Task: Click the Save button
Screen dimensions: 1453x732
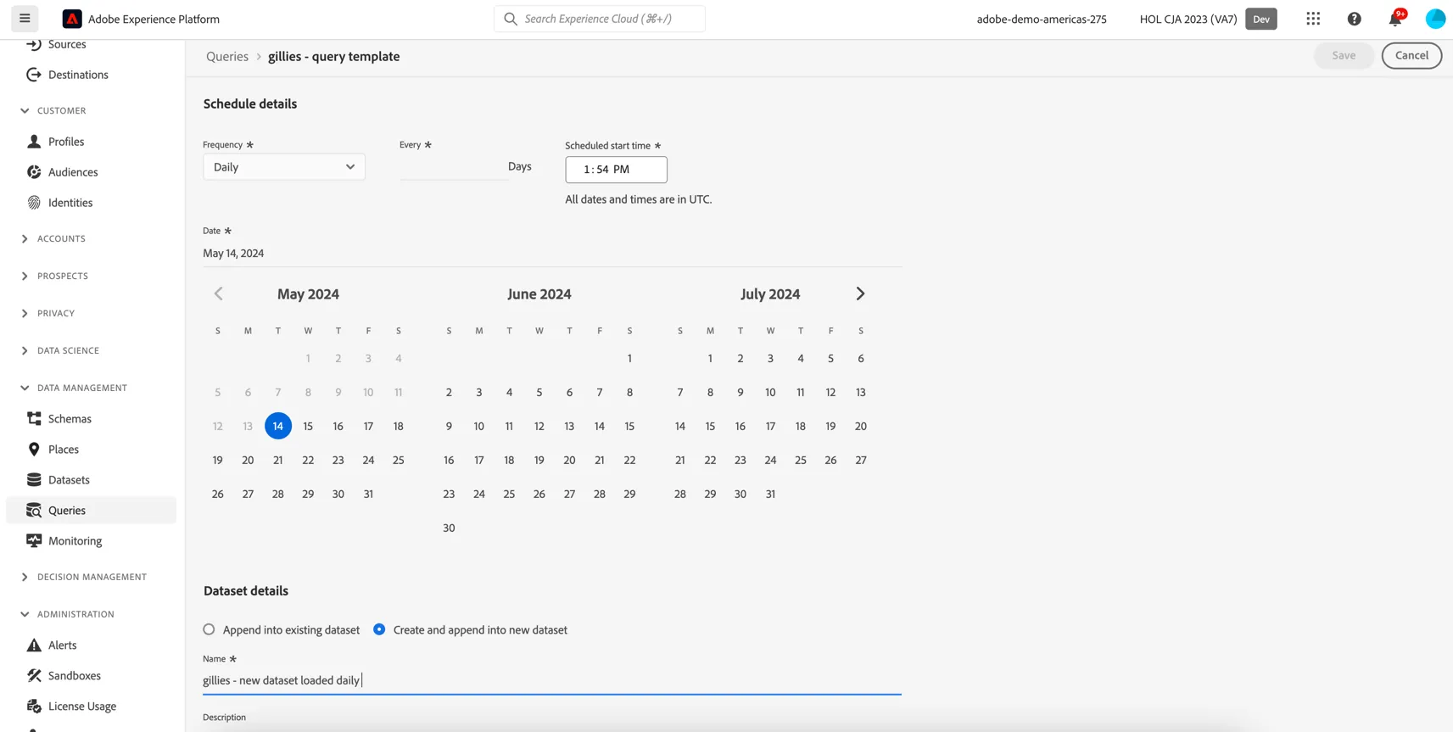Action: click(1344, 56)
